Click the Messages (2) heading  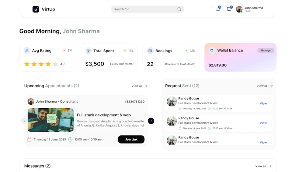coord(38,166)
